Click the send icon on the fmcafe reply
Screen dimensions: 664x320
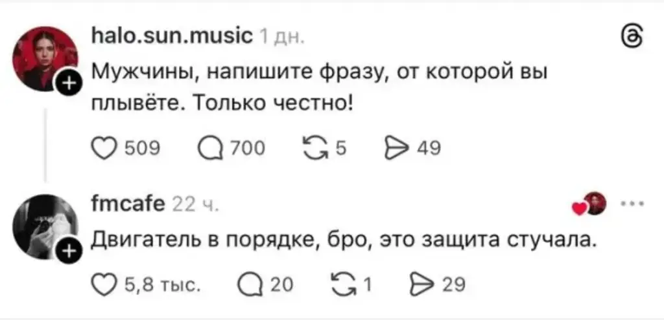[420, 284]
